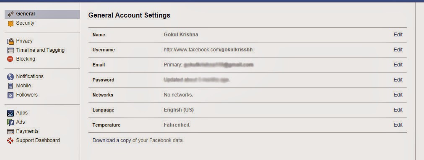This screenshot has width=424, height=160.
Task: Click the Mobile phone icon
Action: pyautogui.click(x=10, y=86)
